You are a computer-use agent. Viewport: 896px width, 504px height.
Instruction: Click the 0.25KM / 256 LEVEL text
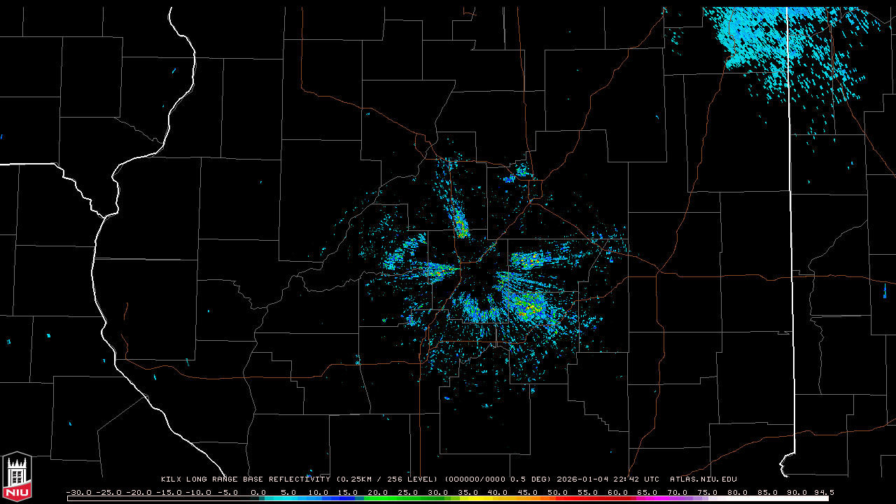point(386,479)
